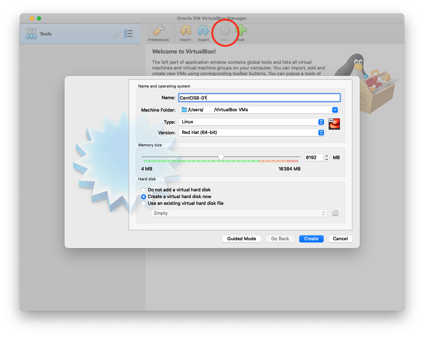Click the Export appliance toolbar icon
Viewport: 424px width, 337px height.
[x=203, y=33]
